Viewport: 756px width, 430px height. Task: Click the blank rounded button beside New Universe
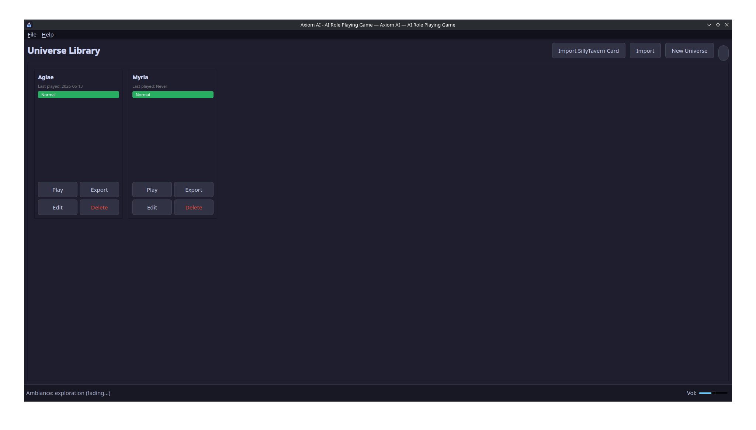[x=723, y=53]
